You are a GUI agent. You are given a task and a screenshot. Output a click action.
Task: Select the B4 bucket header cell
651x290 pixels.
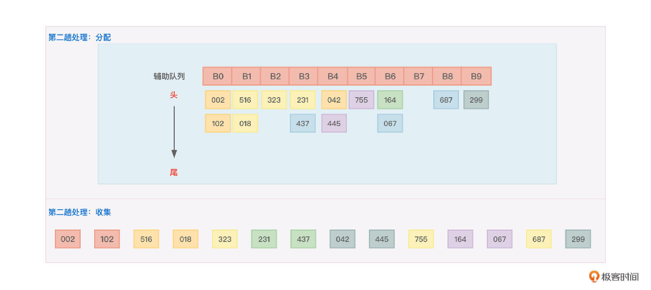[x=333, y=76]
